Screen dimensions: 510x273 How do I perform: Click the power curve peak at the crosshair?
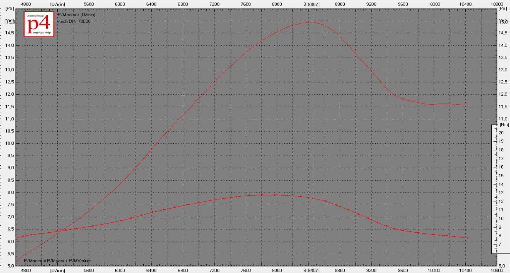[x=313, y=22]
